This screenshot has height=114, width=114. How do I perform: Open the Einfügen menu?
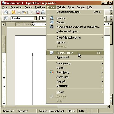(x=40, y=7)
